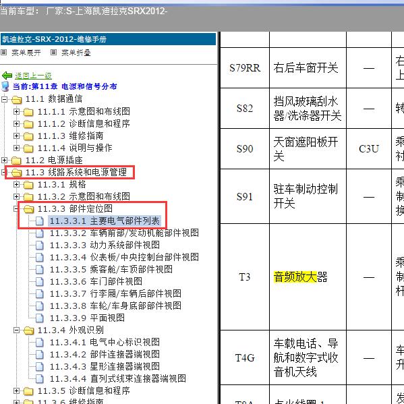The width and height of the screenshot is (404, 404).
Task: Open 11.3.3.9 平面视图 page
Action: [x=87, y=318]
